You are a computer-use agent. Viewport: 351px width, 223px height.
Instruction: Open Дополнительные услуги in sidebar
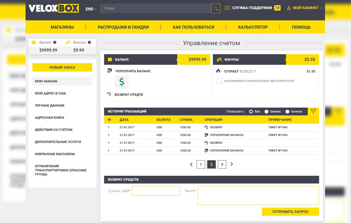point(58,142)
